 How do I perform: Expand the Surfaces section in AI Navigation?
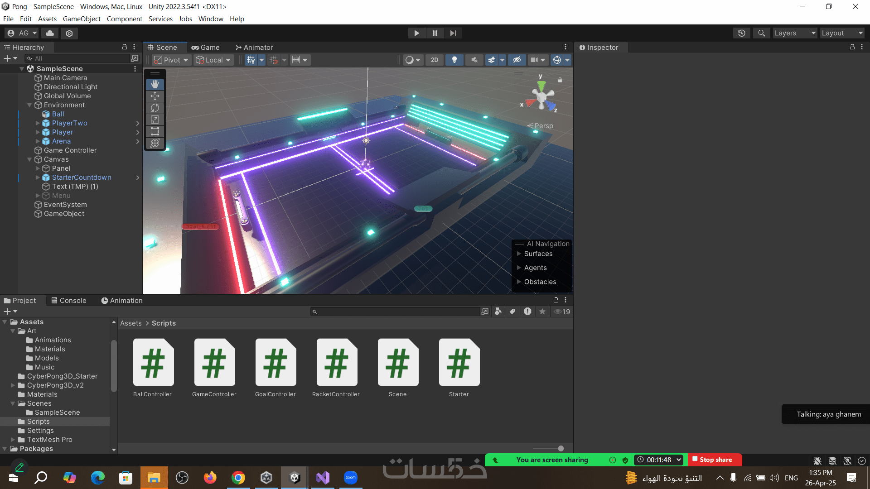(519, 254)
